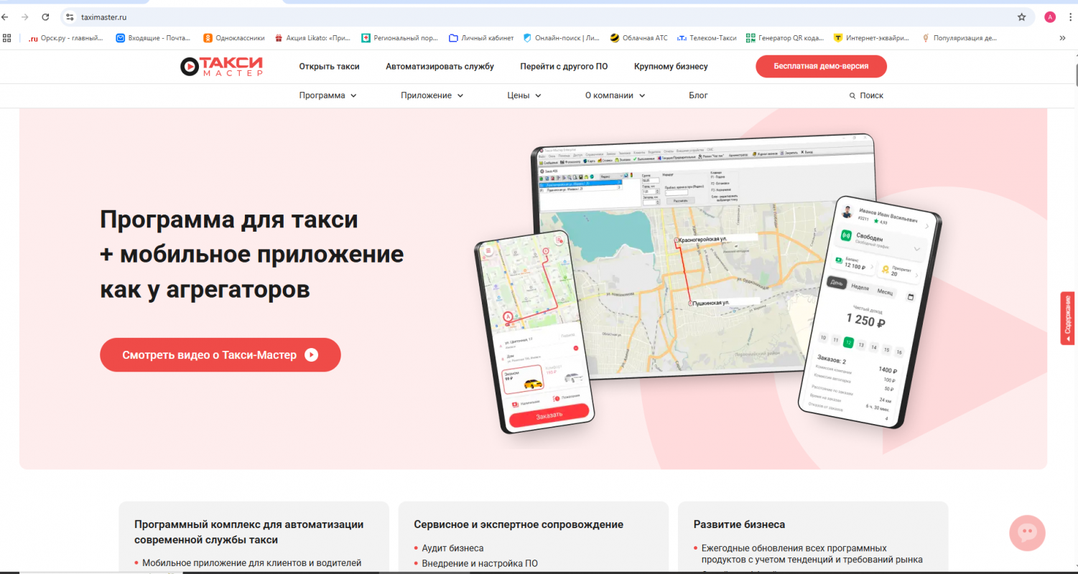Open the Интернет-эквайринг bookmark
Screen dimensions: 1078x574
click(871, 38)
